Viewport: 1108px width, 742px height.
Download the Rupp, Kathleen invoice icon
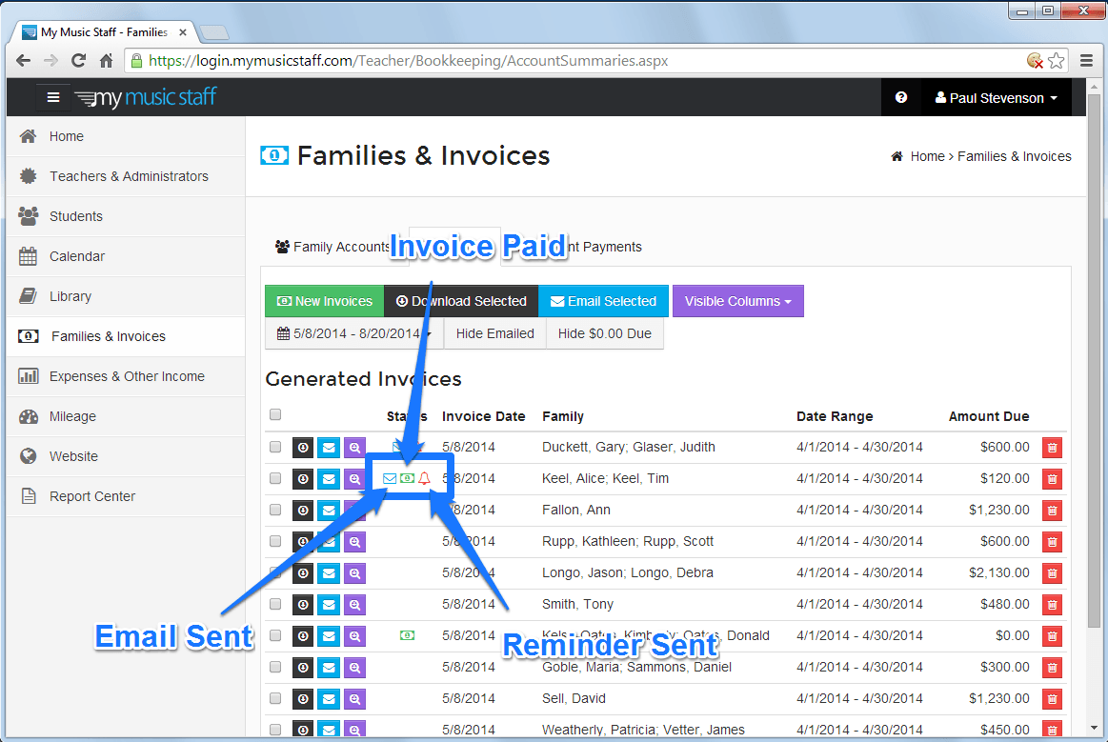303,542
